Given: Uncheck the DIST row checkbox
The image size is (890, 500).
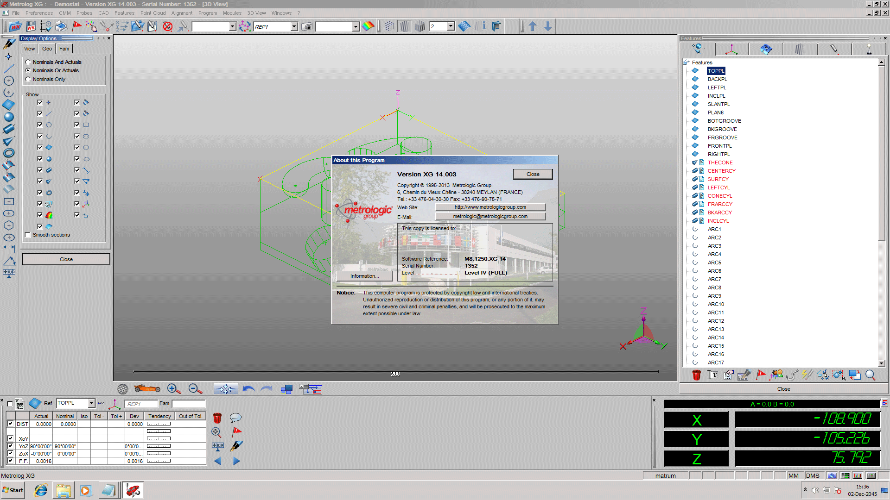Looking at the screenshot, I should pyautogui.click(x=10, y=424).
